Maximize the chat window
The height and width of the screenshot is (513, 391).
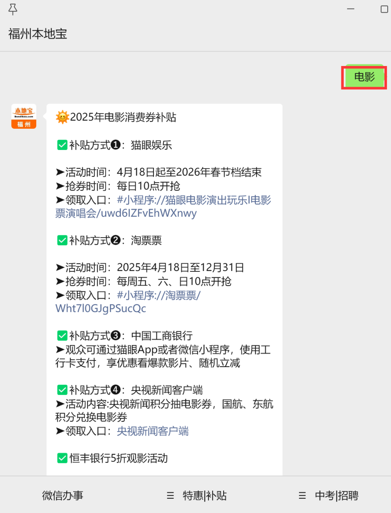(x=384, y=9)
